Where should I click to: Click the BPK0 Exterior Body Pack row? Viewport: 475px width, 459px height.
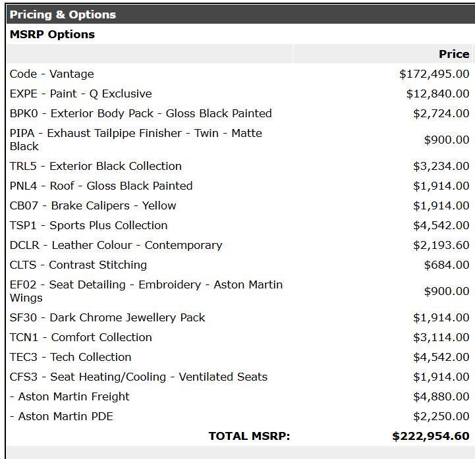tap(140, 113)
